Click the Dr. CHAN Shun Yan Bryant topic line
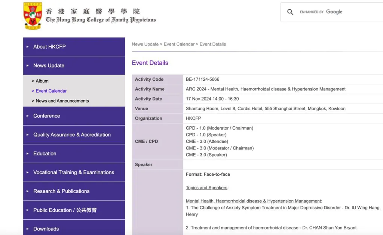383x235 pixels. 271,228
